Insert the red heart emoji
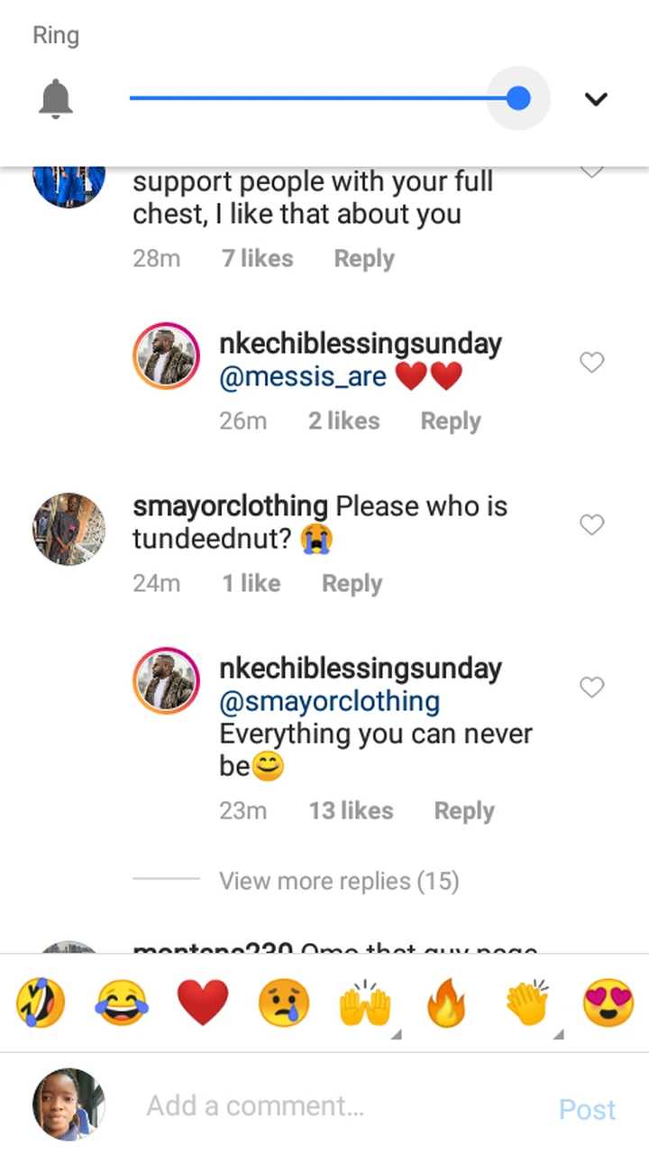This screenshot has width=649, height=1156. coord(203,1003)
